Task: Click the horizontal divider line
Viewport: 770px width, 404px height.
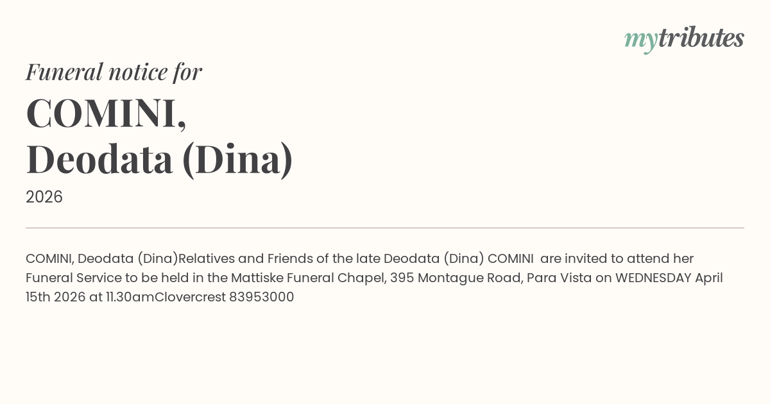Action: click(385, 228)
